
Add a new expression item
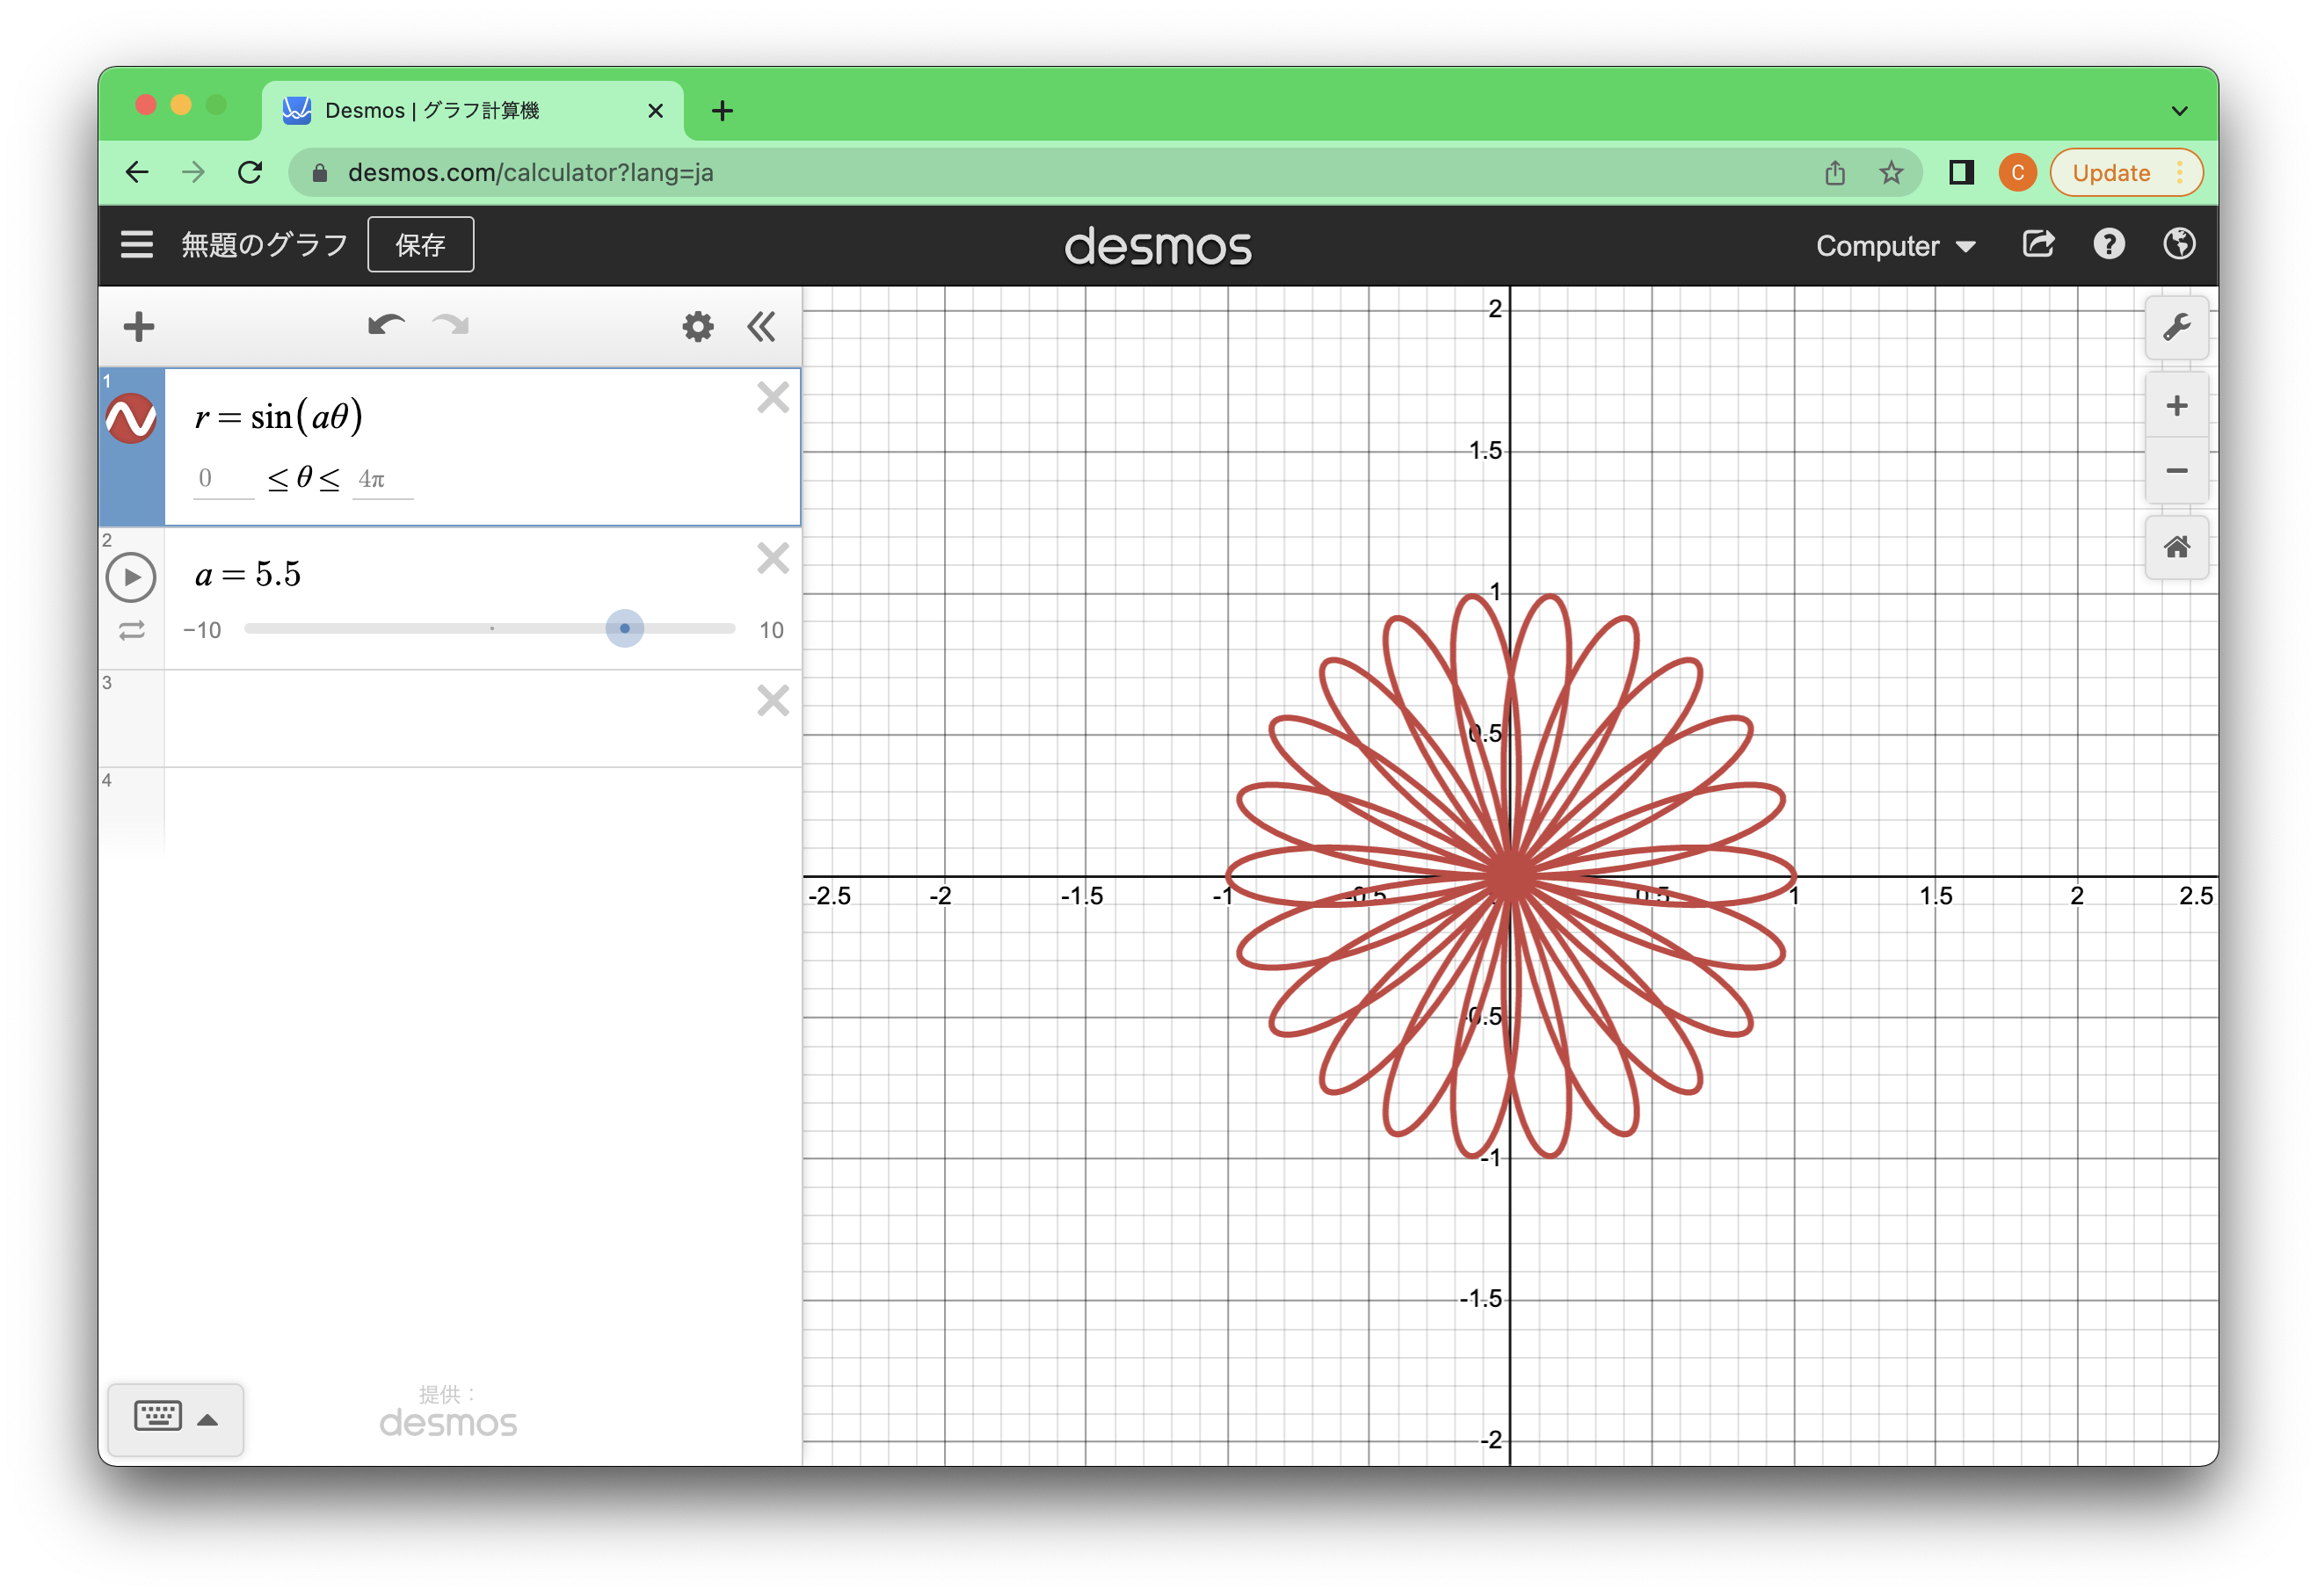[x=139, y=327]
